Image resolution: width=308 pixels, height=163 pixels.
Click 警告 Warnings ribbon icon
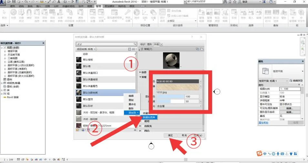point(284,14)
